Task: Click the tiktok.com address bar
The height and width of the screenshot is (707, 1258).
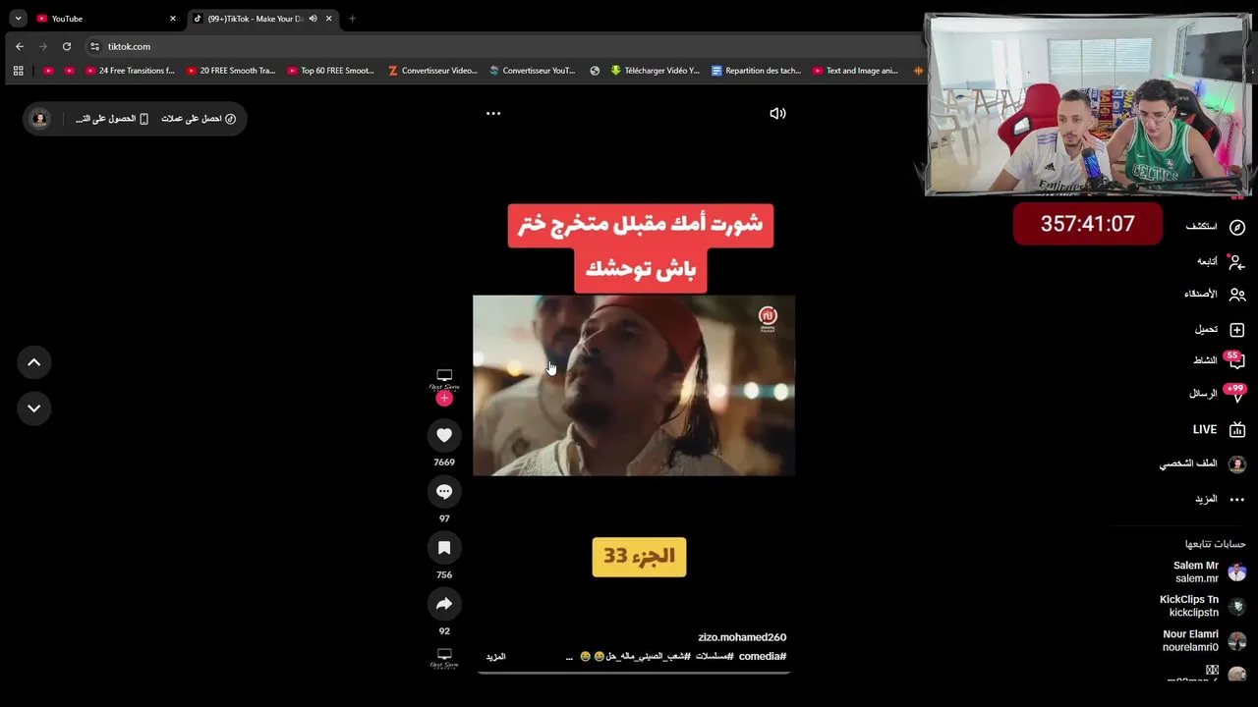Action: (501, 46)
